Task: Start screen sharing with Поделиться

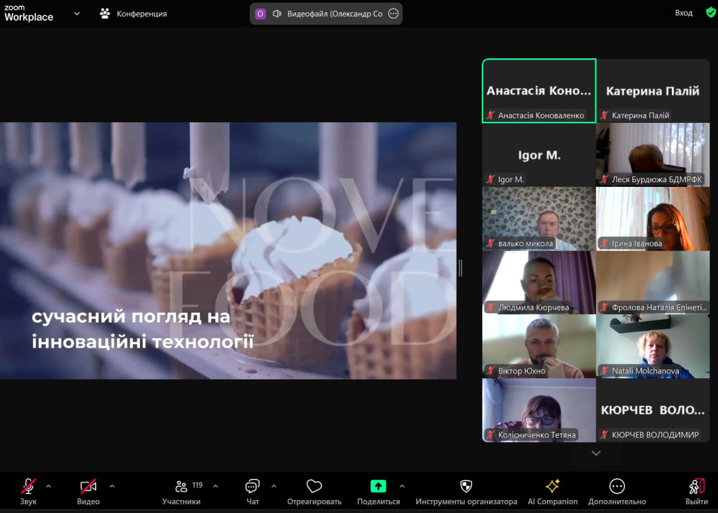Action: (x=379, y=491)
